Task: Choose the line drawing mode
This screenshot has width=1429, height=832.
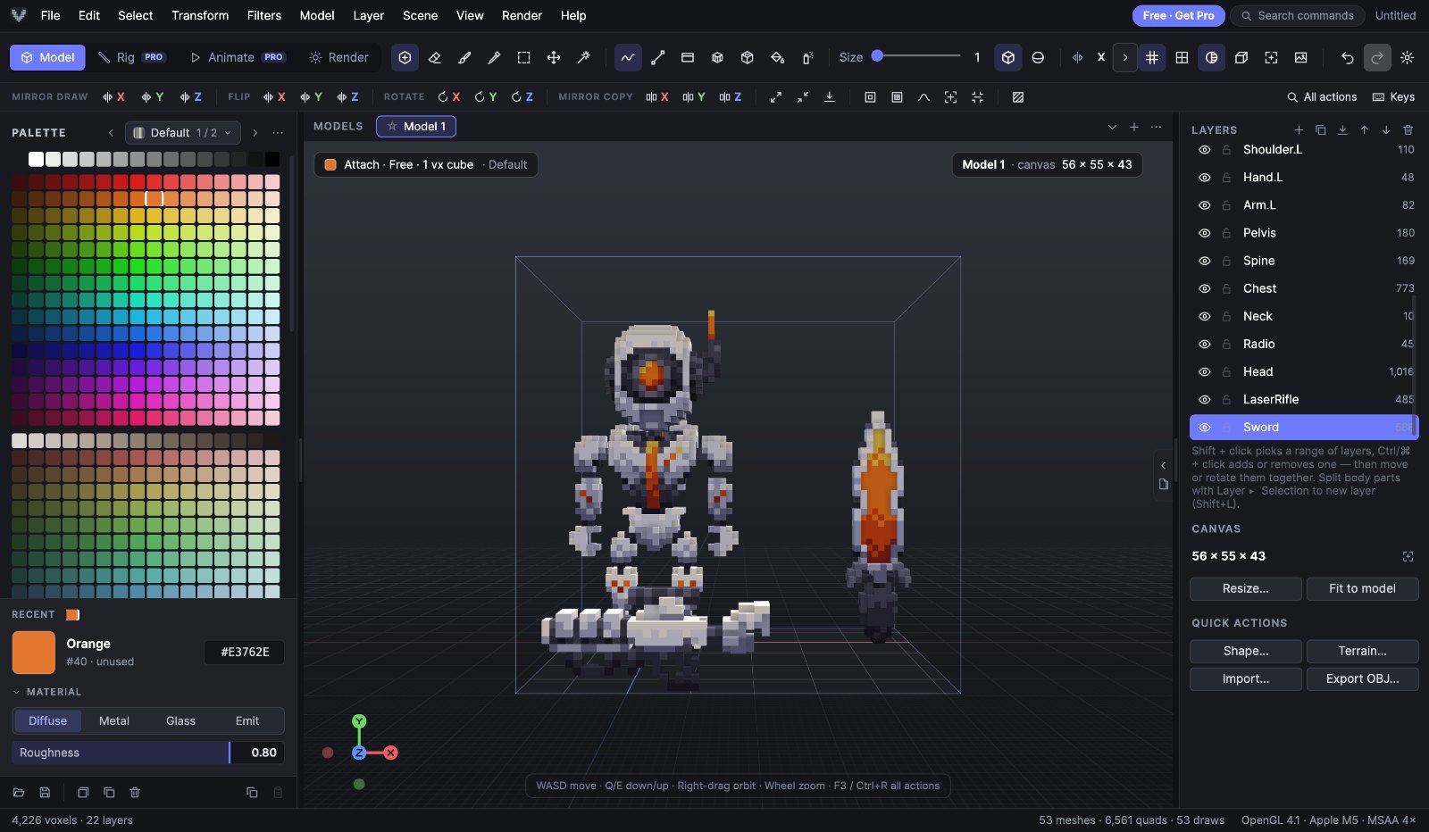Action: (x=658, y=57)
